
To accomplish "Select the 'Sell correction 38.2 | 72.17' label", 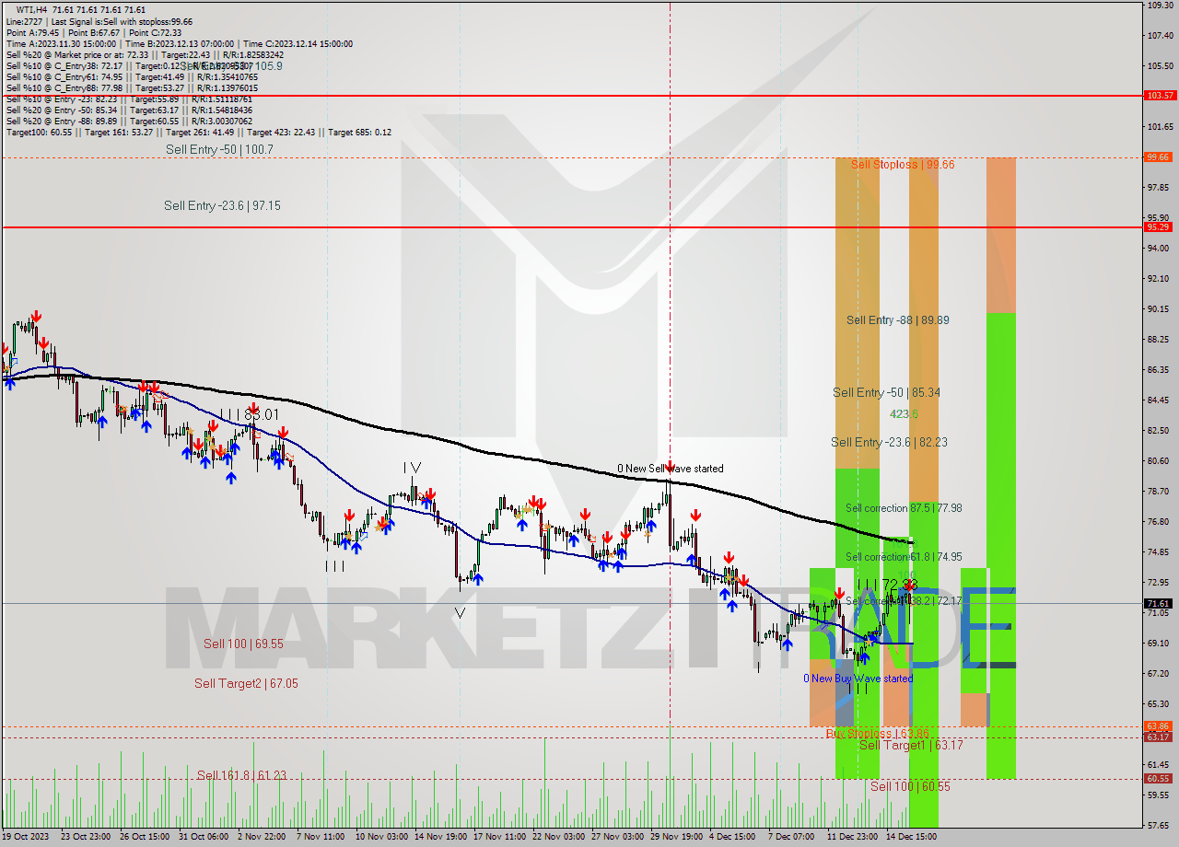I will [904, 601].
